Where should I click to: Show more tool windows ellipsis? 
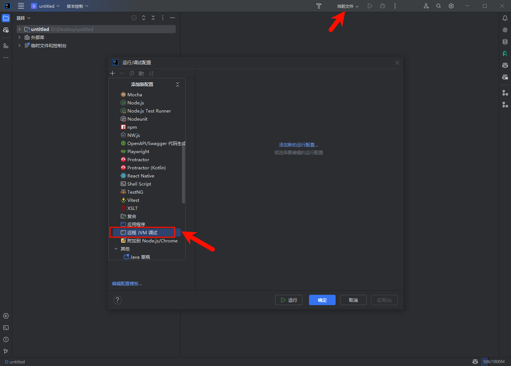6,58
